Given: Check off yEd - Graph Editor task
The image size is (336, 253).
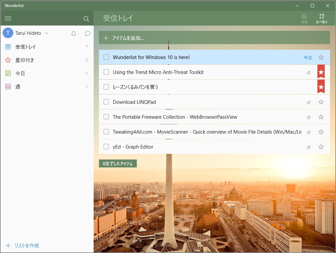Looking at the screenshot, I should pos(106,147).
